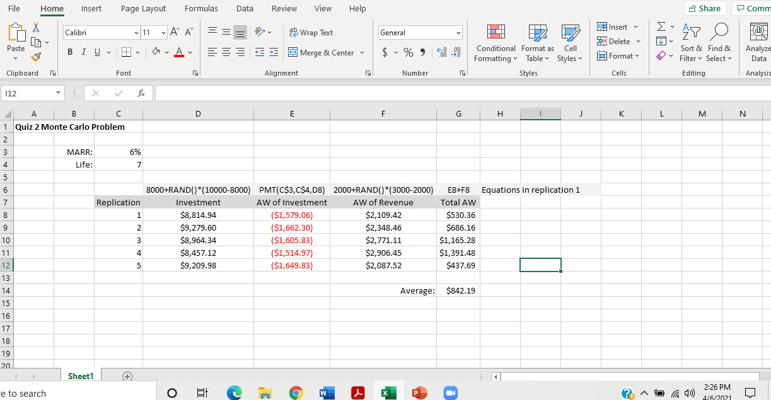This screenshot has height=400, width=771.
Task: Click the Insert Function fx icon
Action: click(142, 93)
